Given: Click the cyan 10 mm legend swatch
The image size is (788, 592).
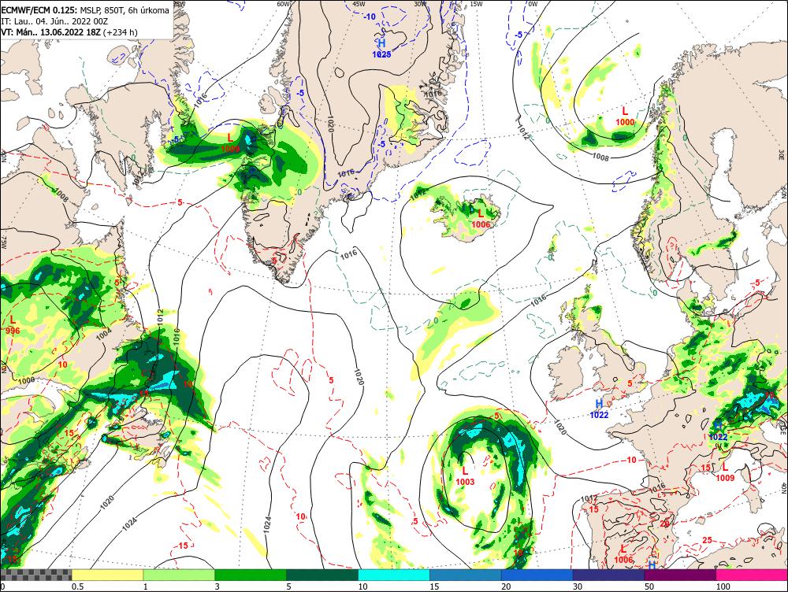Looking at the screenshot, I should coord(394,575).
